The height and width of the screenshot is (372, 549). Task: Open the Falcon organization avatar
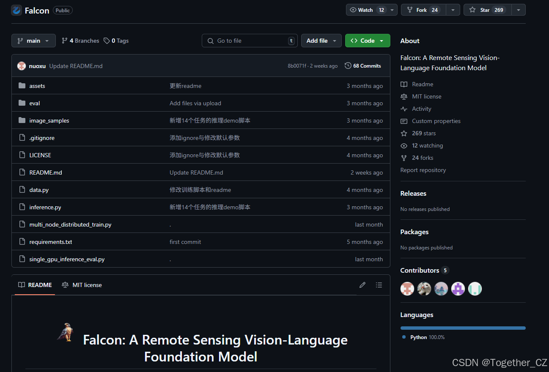point(16,10)
